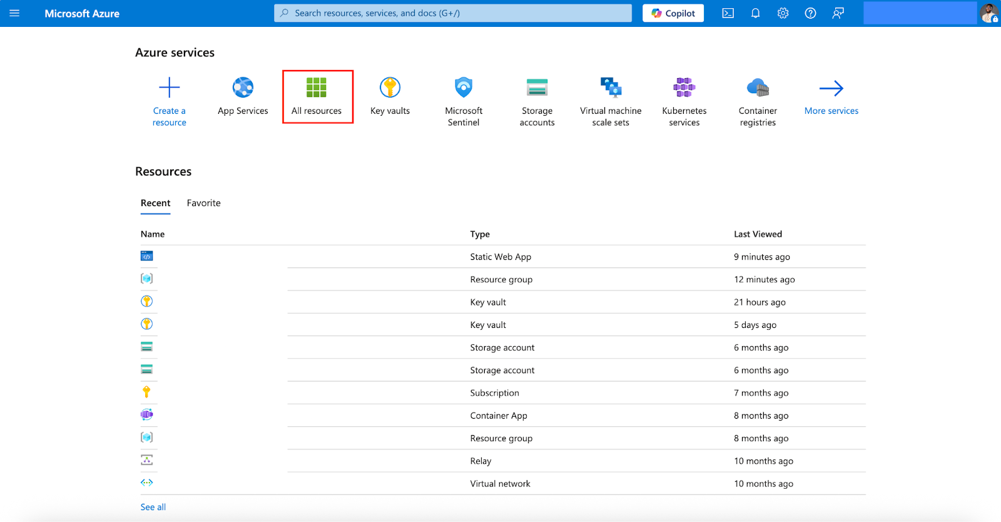The width and height of the screenshot is (1001, 522).
Task: Open Copilot
Action: coord(673,13)
